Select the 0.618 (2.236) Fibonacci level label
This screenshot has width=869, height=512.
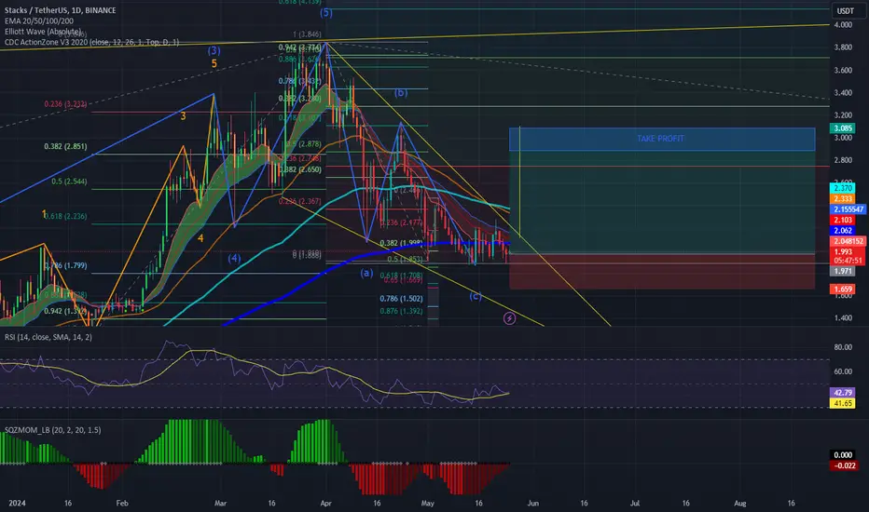[65, 216]
